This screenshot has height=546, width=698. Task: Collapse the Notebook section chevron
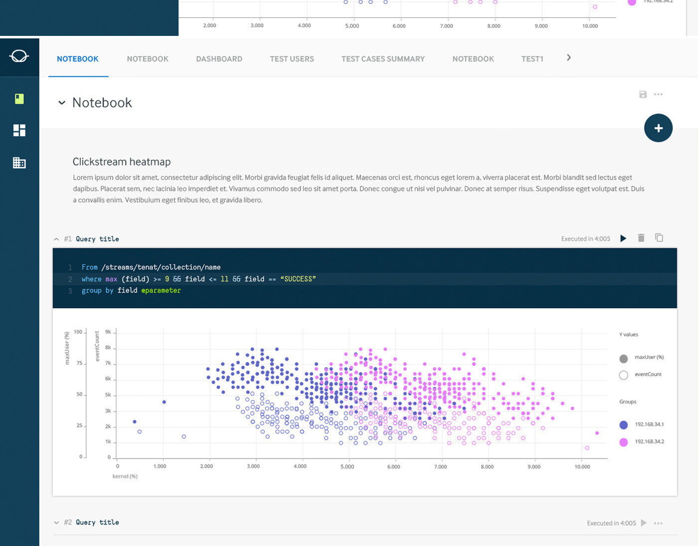tap(62, 103)
